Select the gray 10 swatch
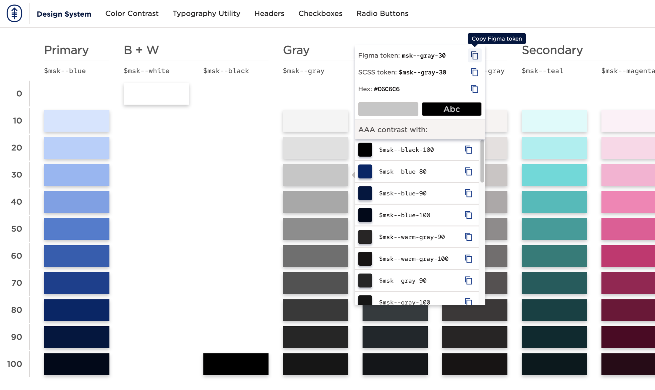Screen dimensions: 655x390 [x=315, y=121]
